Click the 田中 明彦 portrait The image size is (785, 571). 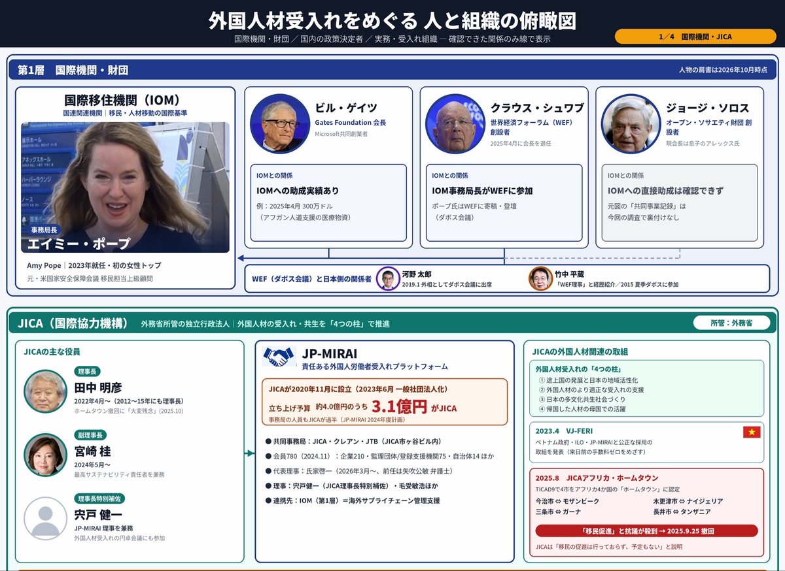click(46, 391)
